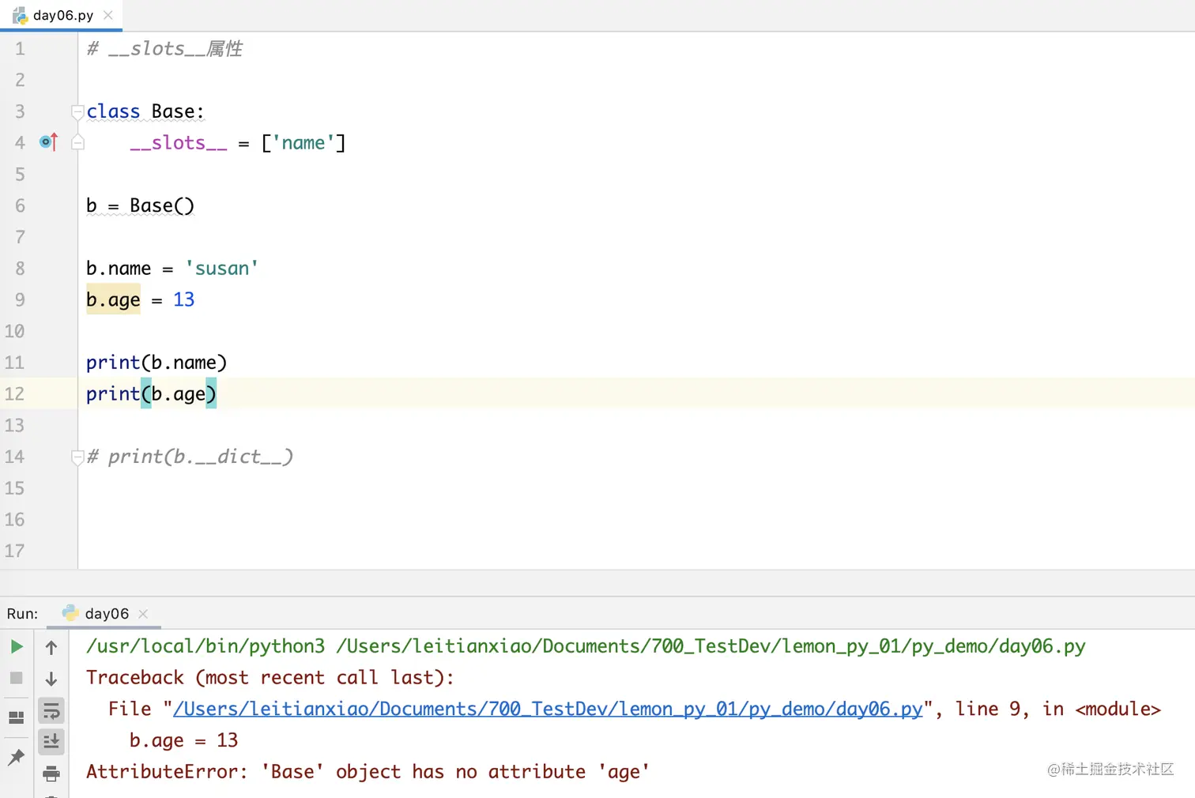
Task: Close the day06.py editor tab
Action: click(108, 15)
